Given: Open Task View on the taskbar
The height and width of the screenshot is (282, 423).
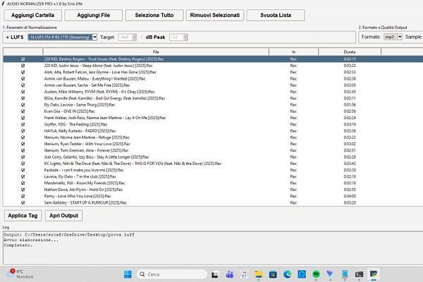Looking at the screenshot, I should coord(215,275).
